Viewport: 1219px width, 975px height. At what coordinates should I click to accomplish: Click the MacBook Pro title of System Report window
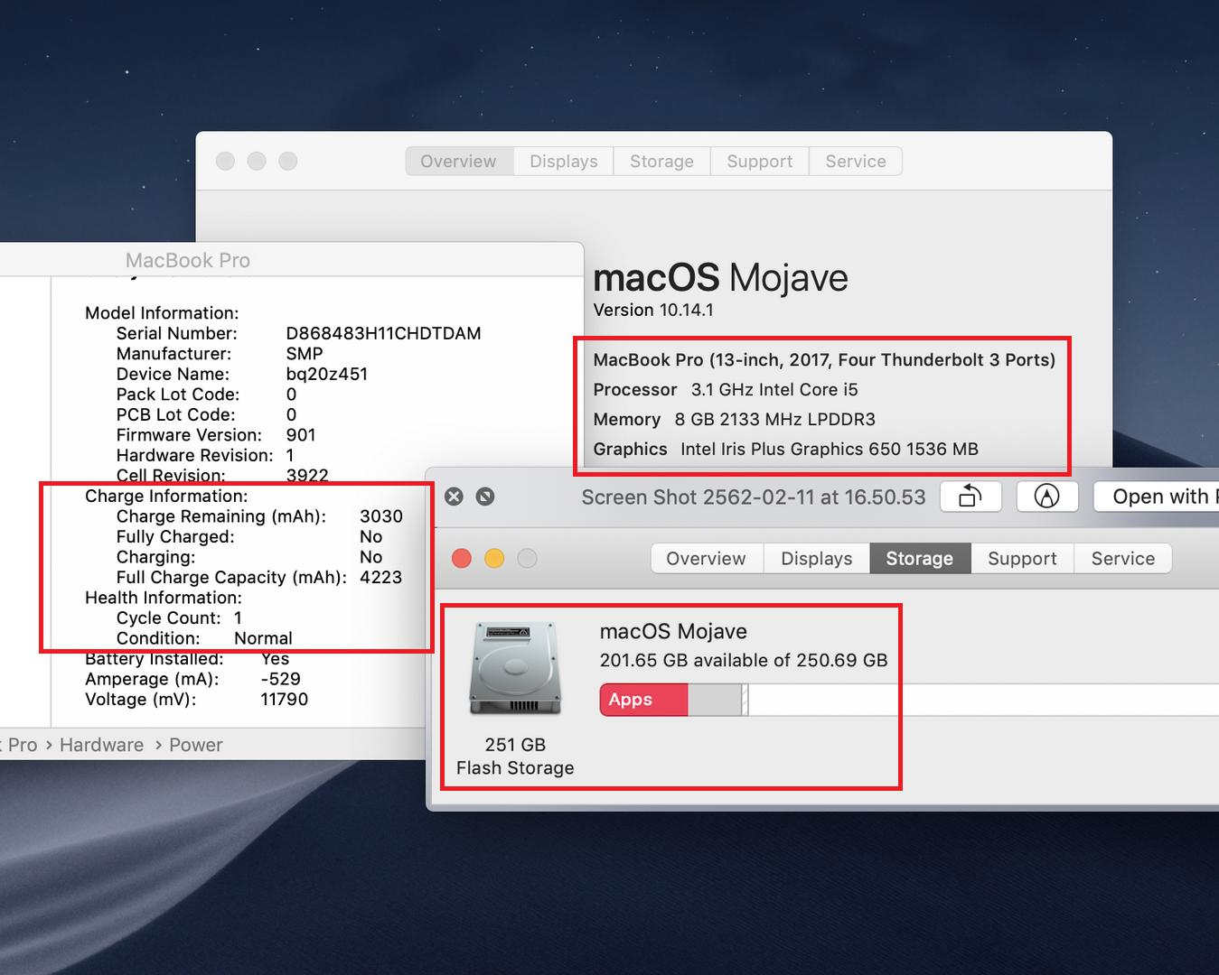click(188, 260)
